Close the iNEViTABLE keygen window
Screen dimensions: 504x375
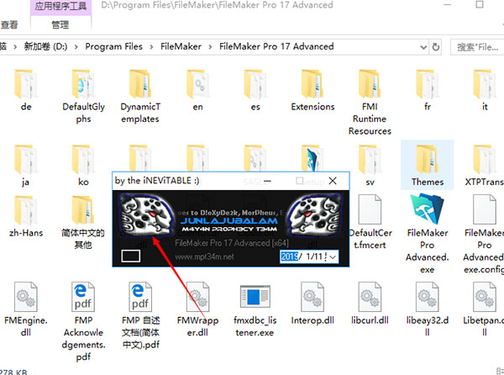tap(333, 181)
